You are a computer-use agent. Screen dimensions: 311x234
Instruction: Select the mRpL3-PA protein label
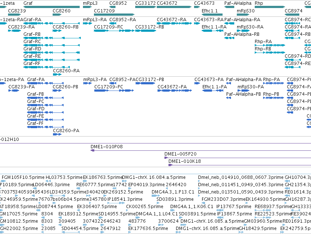point(95,80)
